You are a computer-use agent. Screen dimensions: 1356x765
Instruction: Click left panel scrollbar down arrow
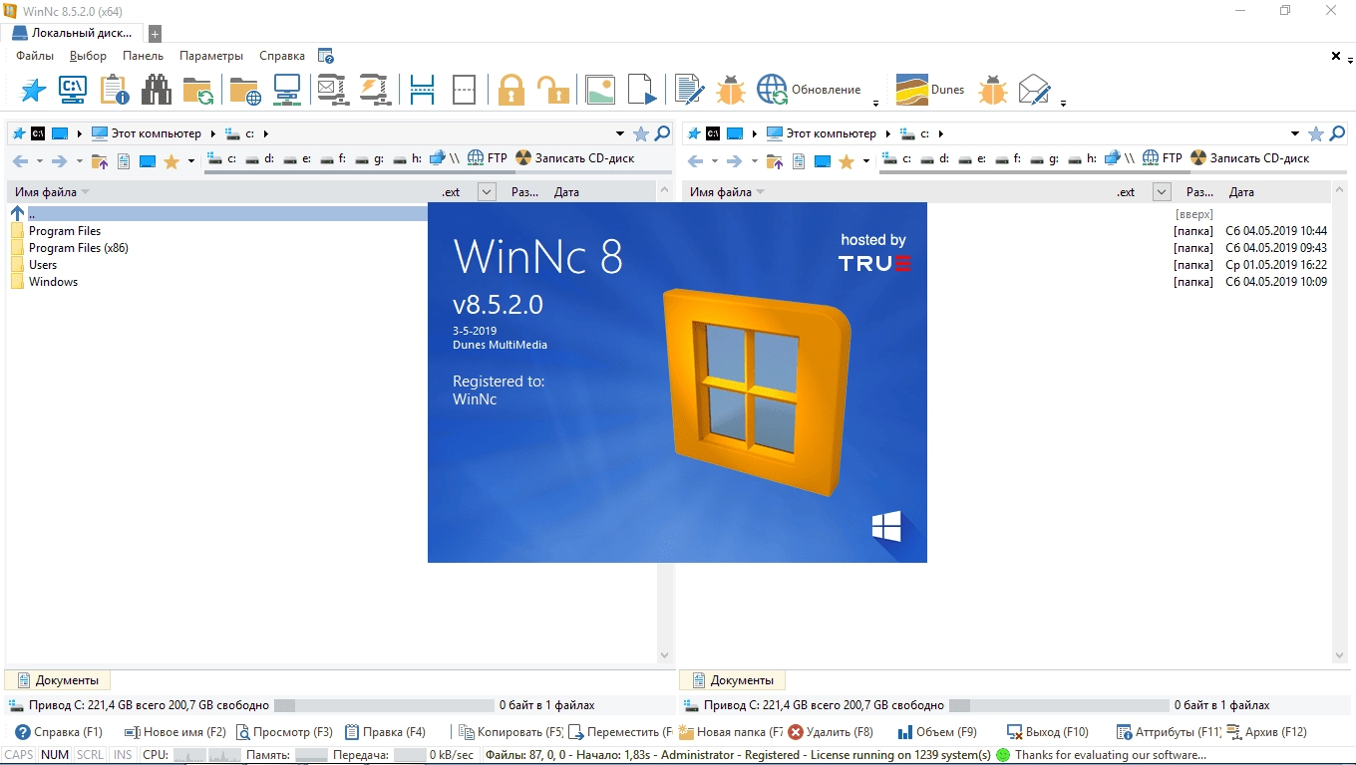[x=665, y=655]
